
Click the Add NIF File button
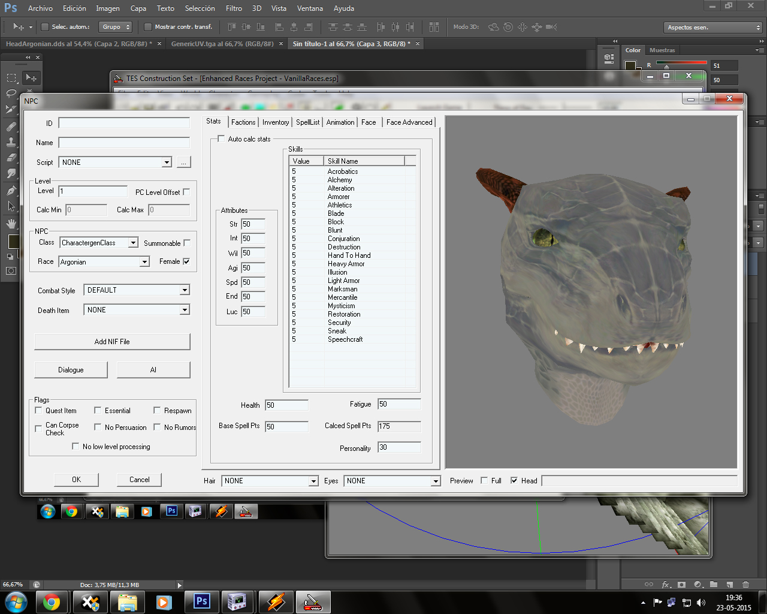coord(112,342)
